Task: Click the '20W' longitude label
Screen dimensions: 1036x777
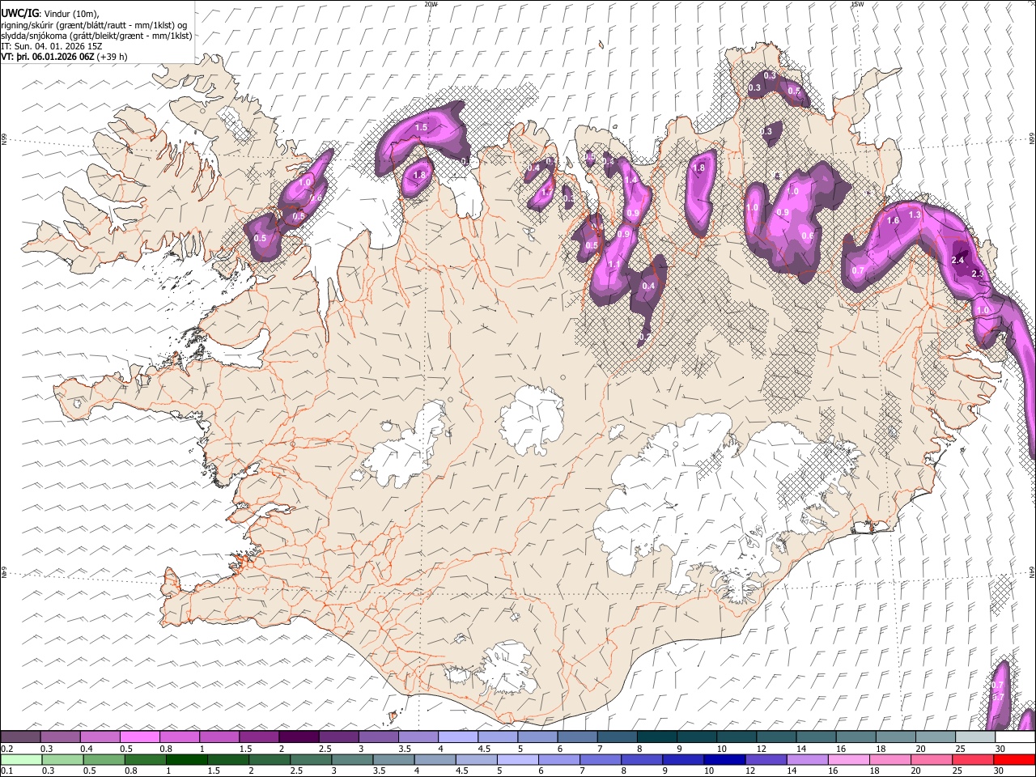Action: 431,4
